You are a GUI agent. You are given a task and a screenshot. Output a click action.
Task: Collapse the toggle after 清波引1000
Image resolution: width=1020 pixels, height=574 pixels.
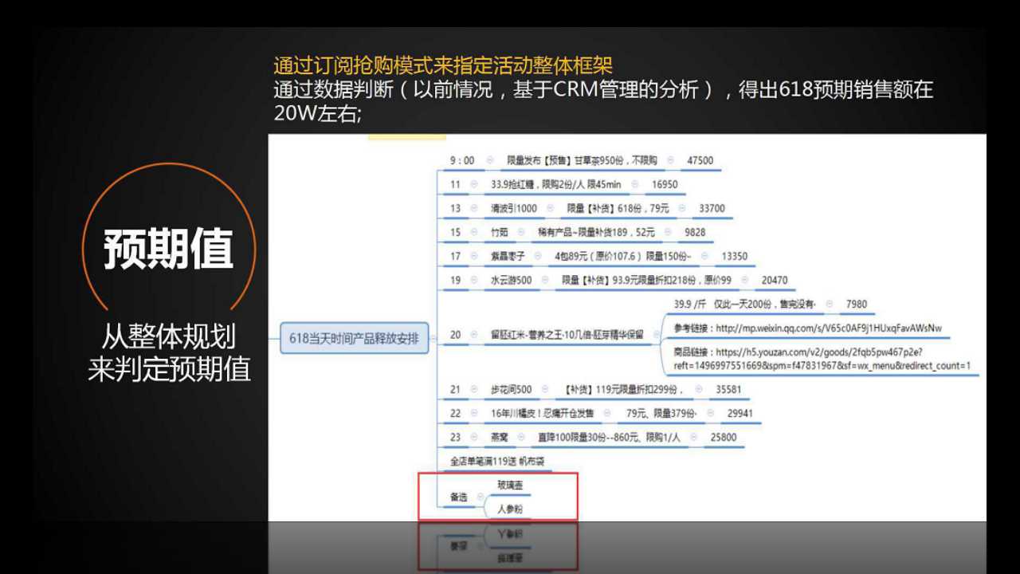coord(551,208)
